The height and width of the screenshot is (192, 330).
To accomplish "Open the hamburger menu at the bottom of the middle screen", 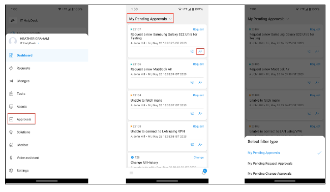I will [x=132, y=173].
